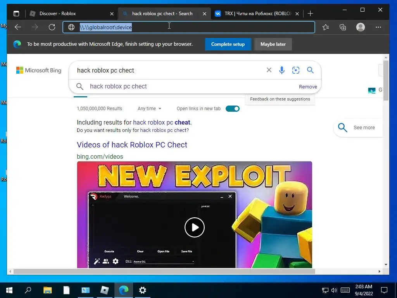Image resolution: width=397 pixels, height=298 pixels.
Task: Open Feedback on these suggestions
Action: coord(280,99)
